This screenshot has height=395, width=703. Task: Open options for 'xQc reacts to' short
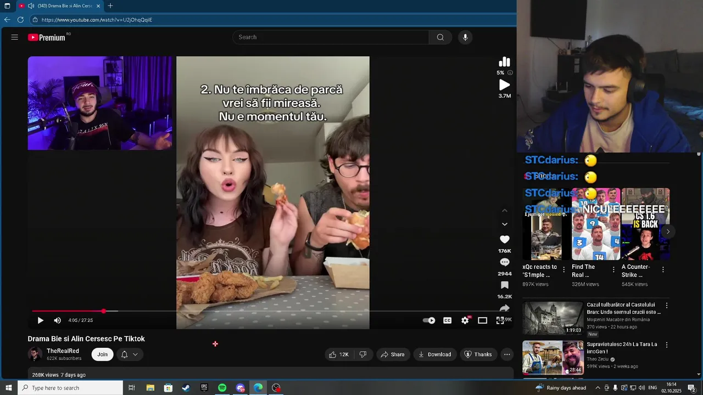coord(563,269)
